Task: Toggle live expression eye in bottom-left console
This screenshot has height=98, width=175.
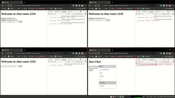Action: pos(68,62)
